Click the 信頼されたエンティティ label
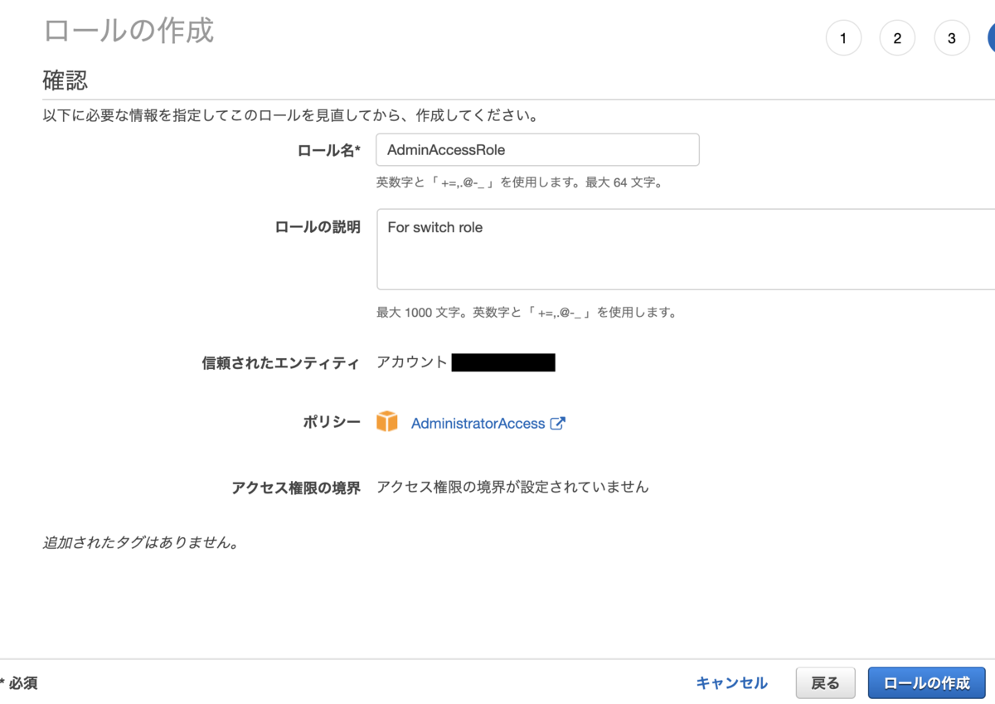The width and height of the screenshot is (995, 704). point(281,362)
